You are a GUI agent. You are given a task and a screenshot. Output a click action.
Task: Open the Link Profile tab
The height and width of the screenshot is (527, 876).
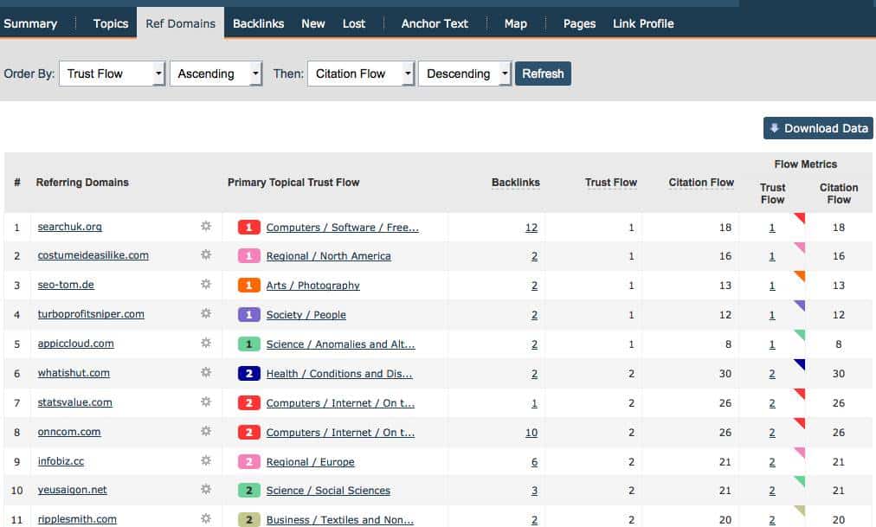pos(643,23)
